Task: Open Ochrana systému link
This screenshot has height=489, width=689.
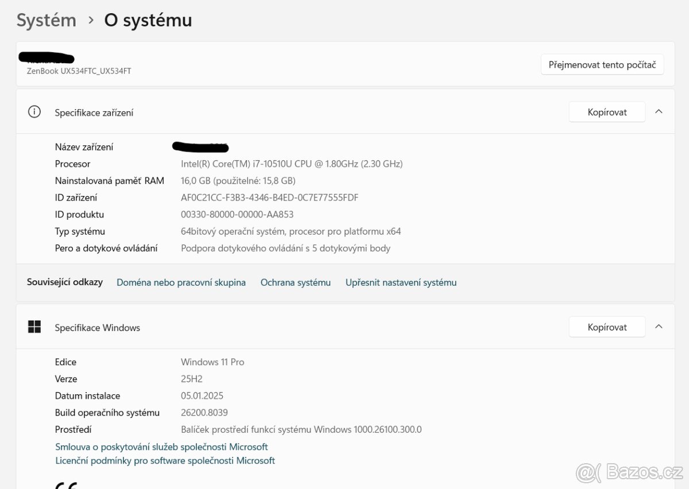Action: tap(296, 282)
